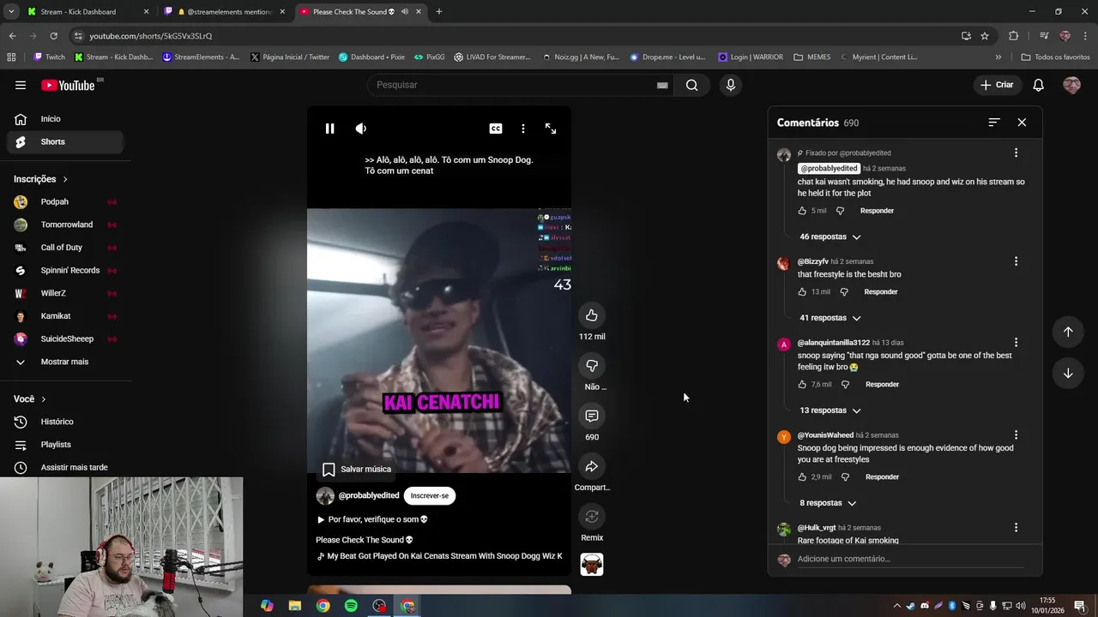
Task: Open the Criar create button
Action: tap(997, 85)
